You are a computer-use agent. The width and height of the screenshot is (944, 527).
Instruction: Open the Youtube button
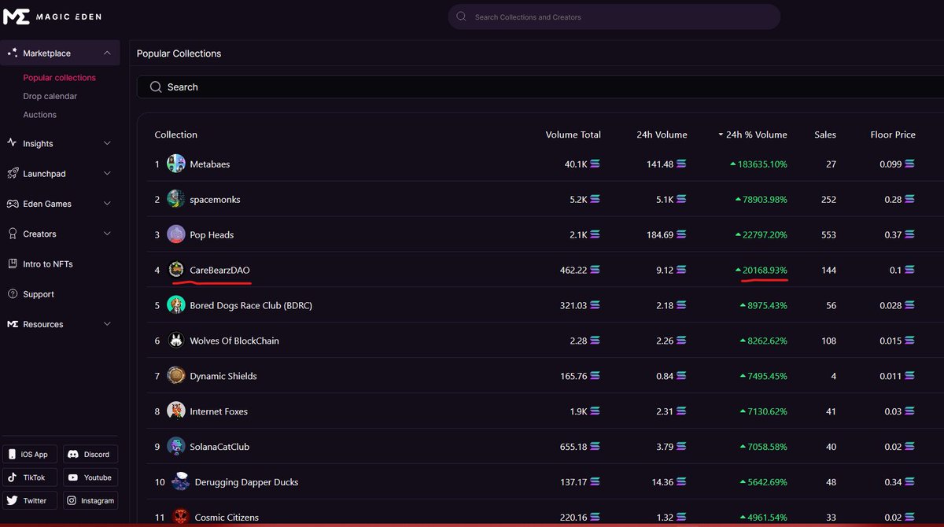(x=90, y=477)
